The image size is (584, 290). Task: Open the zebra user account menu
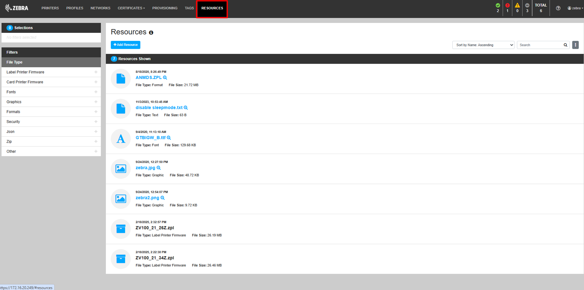coord(575,8)
